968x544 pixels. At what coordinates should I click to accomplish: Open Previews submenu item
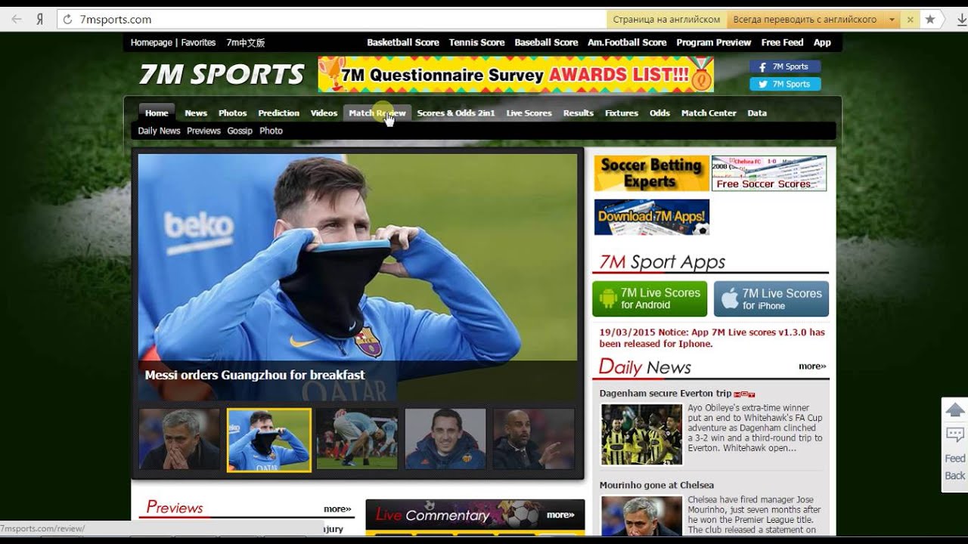(203, 131)
